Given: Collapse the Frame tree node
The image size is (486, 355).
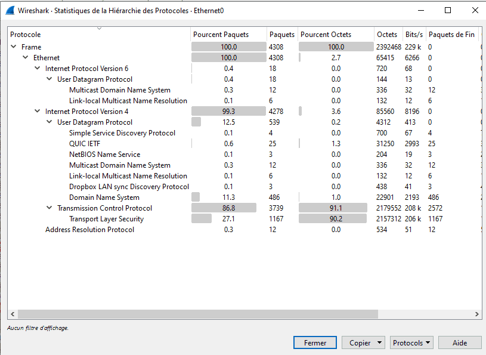Looking at the screenshot, I should click(14, 47).
